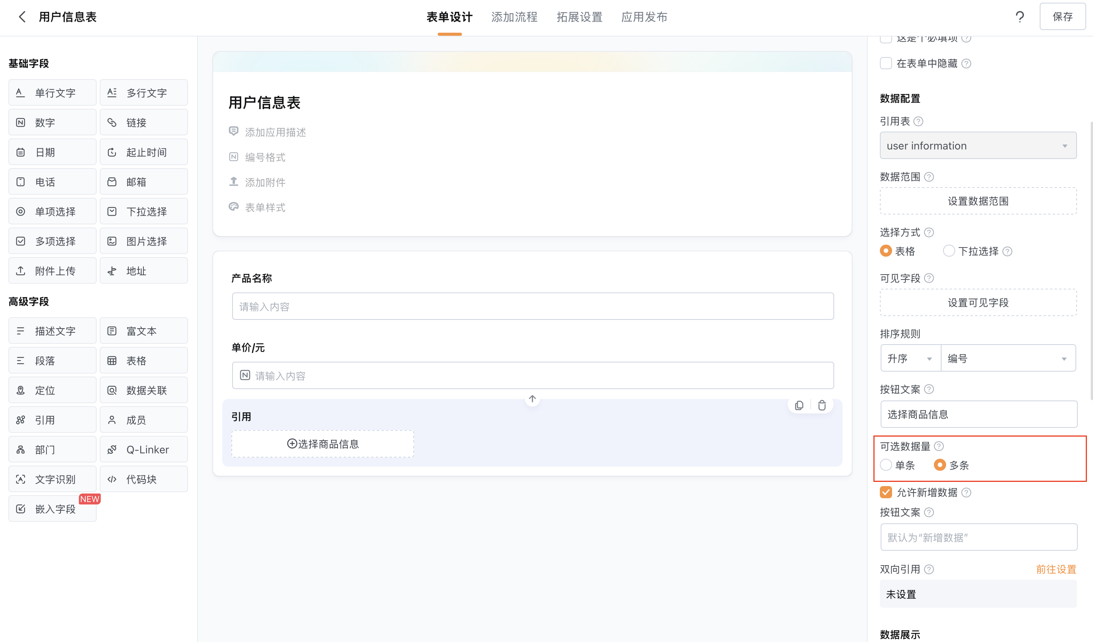The image size is (1093, 642).
Task: Add a 表格 field from advanced fields
Action: pyautogui.click(x=143, y=361)
